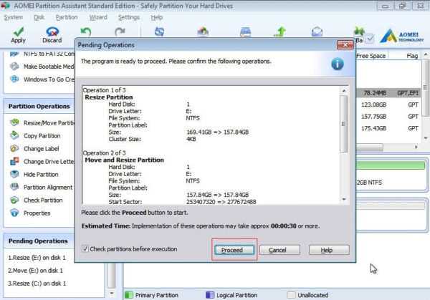Click Move and Resize Partition heading

coord(124,160)
